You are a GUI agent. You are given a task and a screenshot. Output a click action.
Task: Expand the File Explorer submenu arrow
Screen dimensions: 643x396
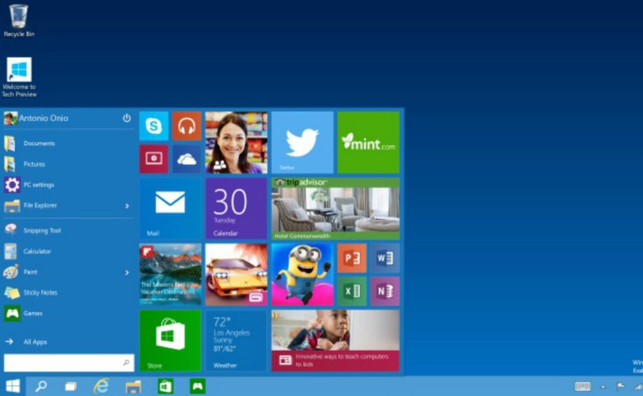click(x=126, y=205)
